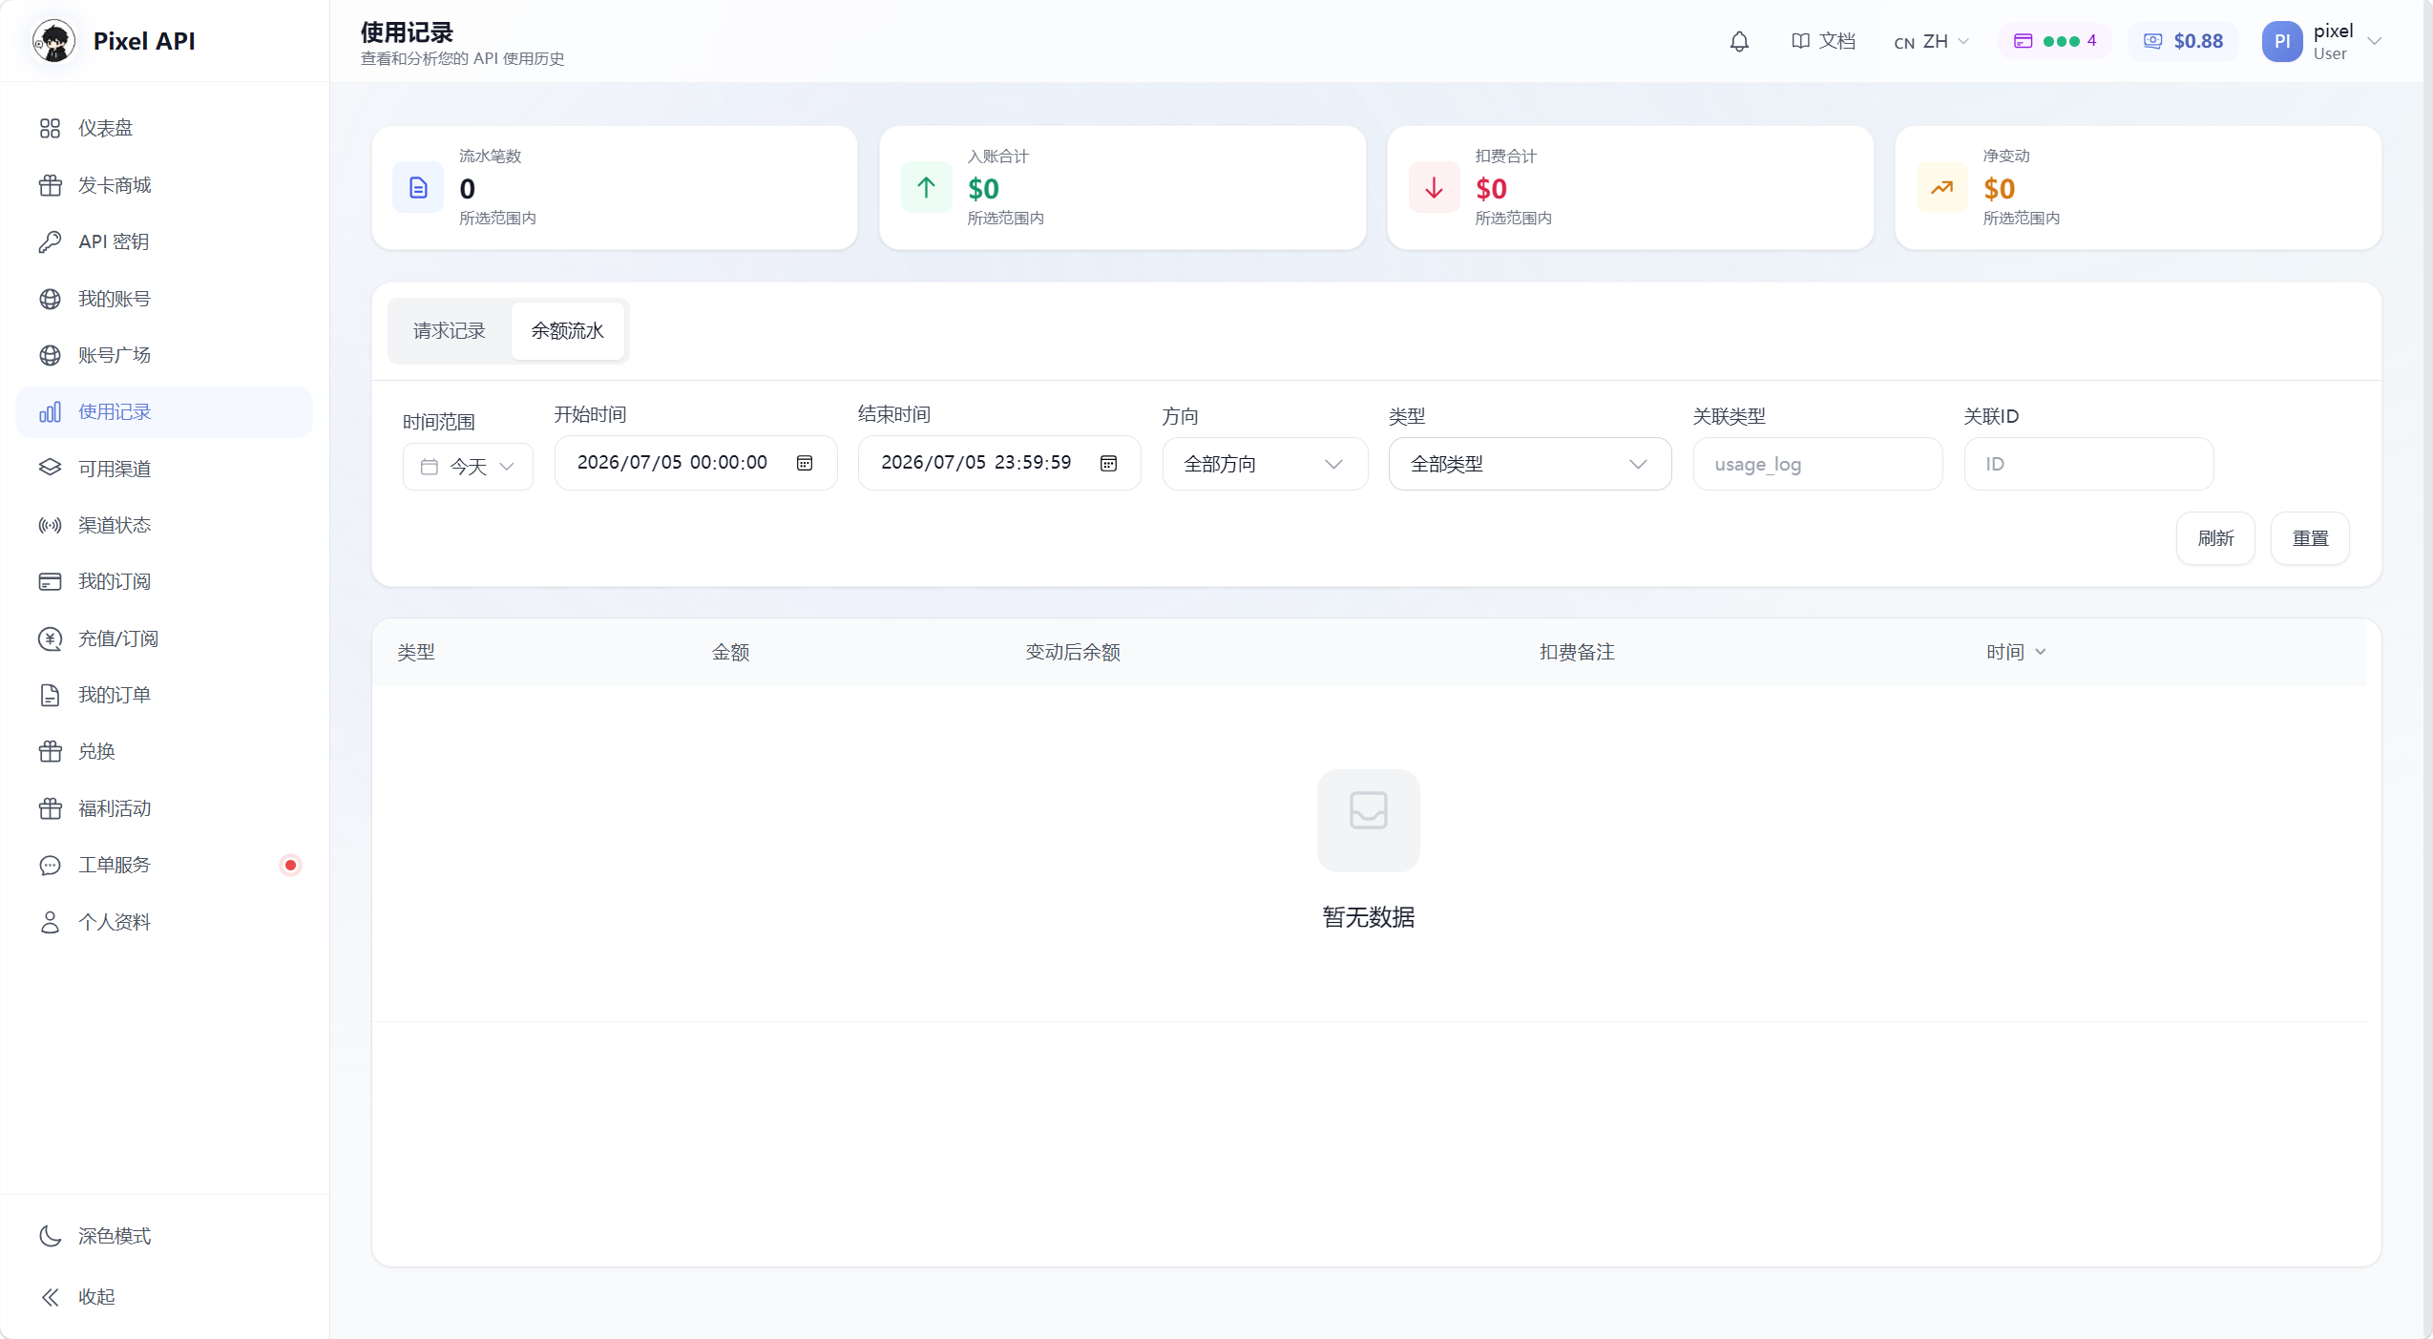Image resolution: width=2433 pixels, height=1339 pixels.
Task: Go to 仪表盘 dashboard in sidebar
Action: point(164,128)
